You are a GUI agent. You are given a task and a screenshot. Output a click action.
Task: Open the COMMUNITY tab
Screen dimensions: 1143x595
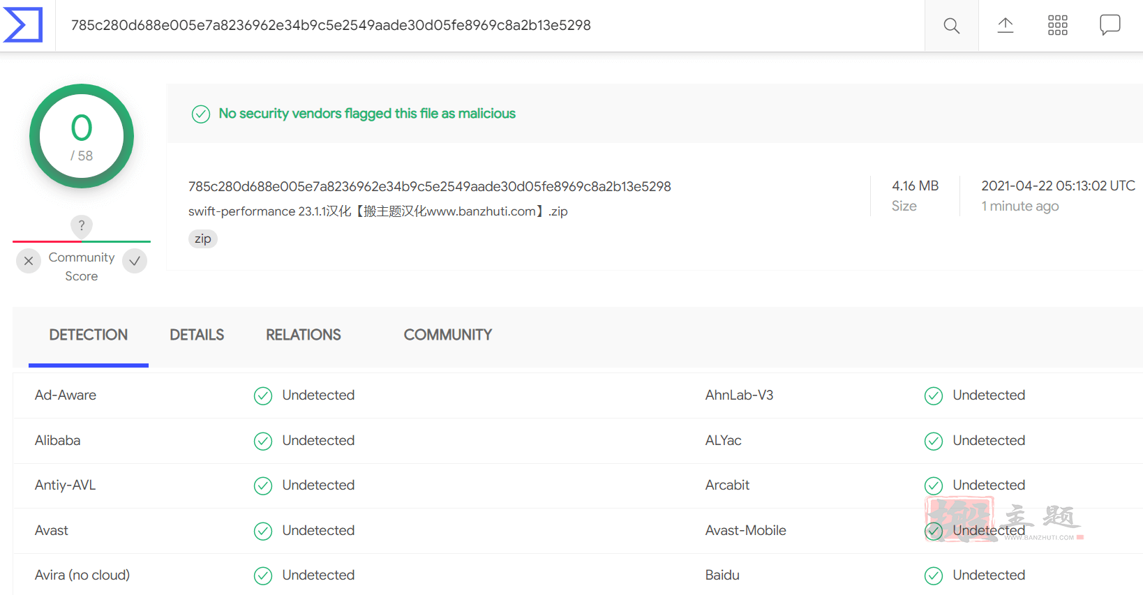(448, 335)
